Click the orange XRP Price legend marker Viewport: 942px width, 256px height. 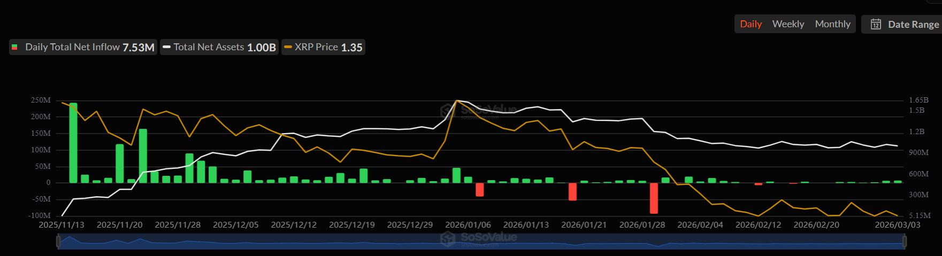(288, 47)
